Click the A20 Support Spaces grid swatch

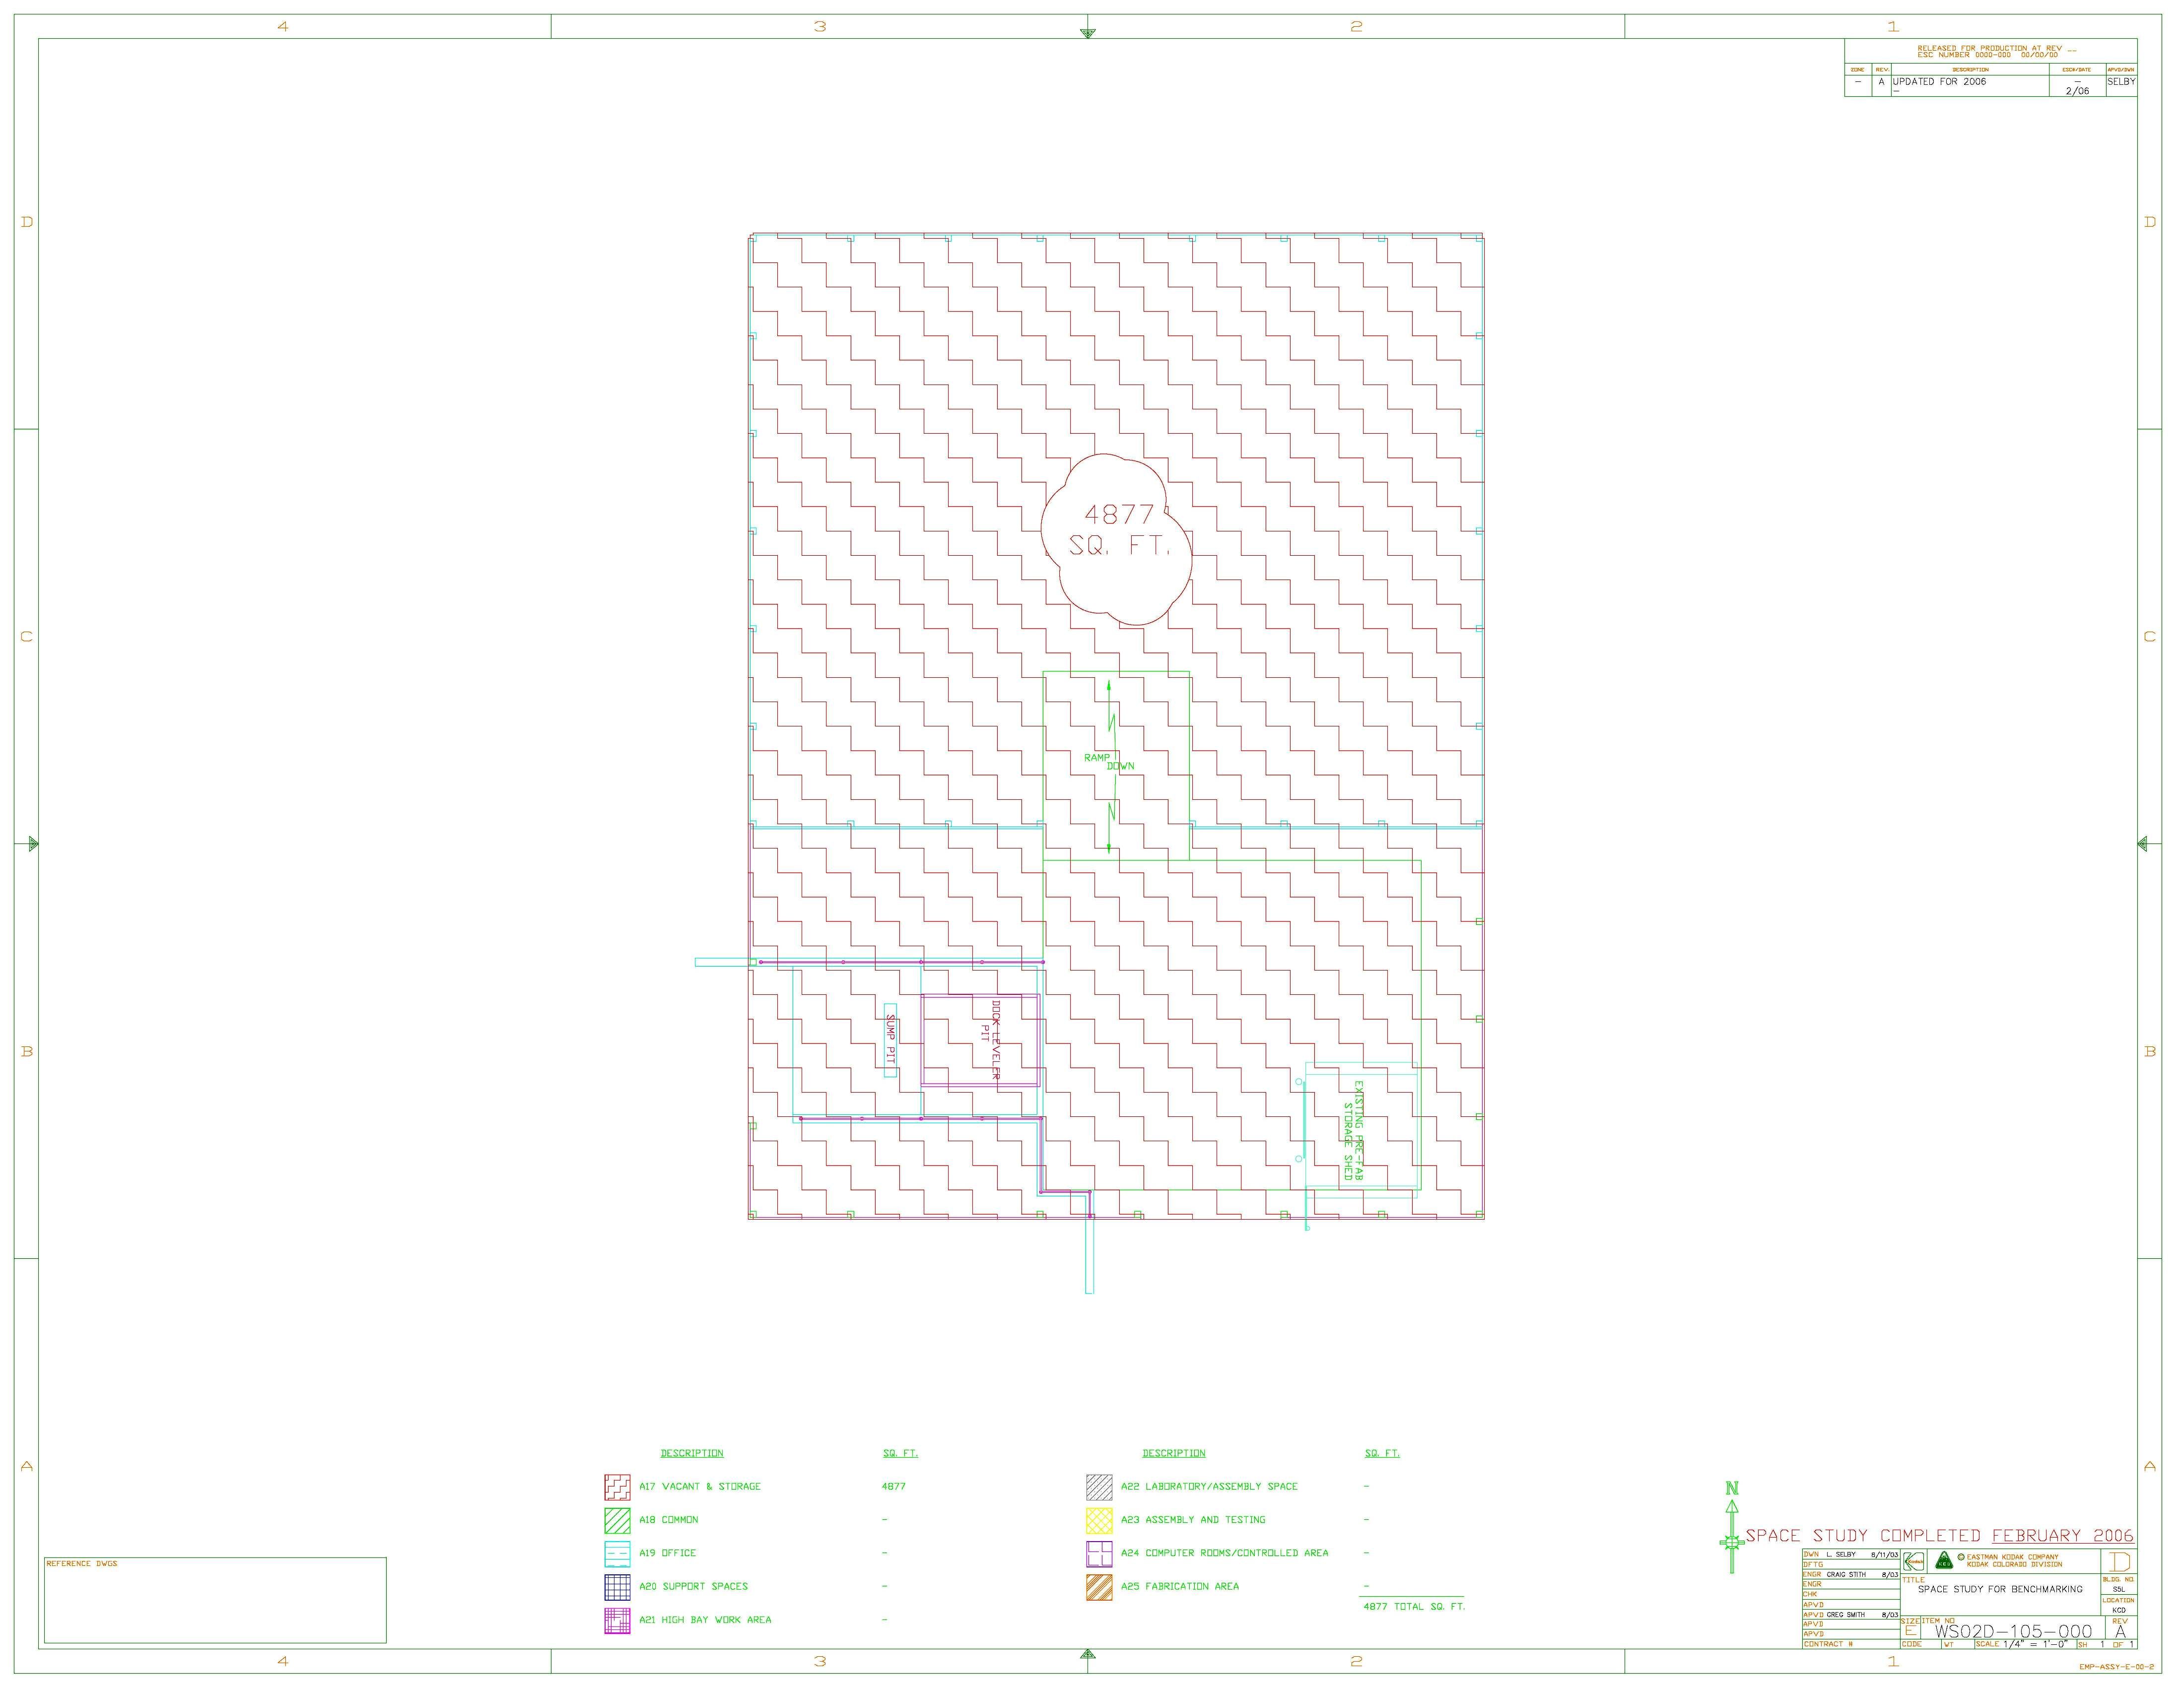click(x=617, y=1587)
